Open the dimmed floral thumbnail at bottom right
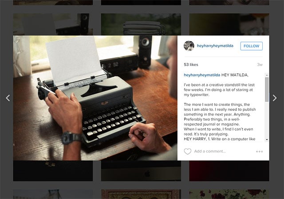 click(x=229, y=194)
